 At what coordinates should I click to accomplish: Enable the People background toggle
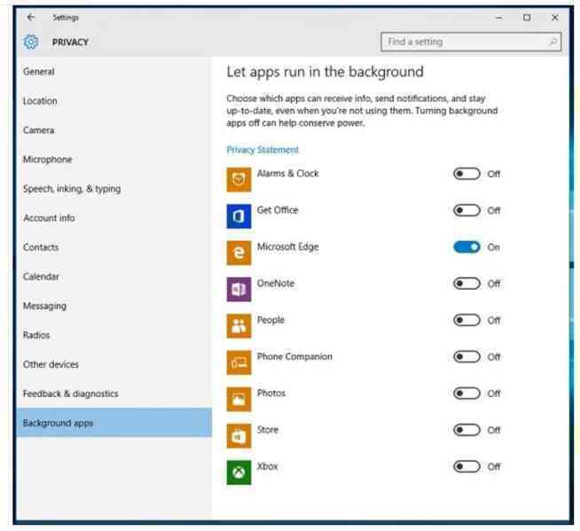coord(466,320)
